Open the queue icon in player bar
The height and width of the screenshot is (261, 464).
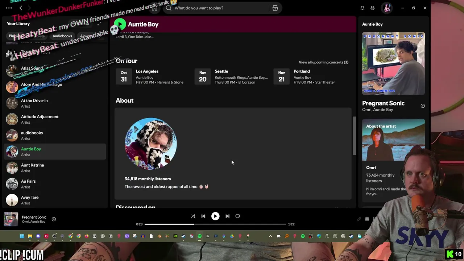pos(367,219)
